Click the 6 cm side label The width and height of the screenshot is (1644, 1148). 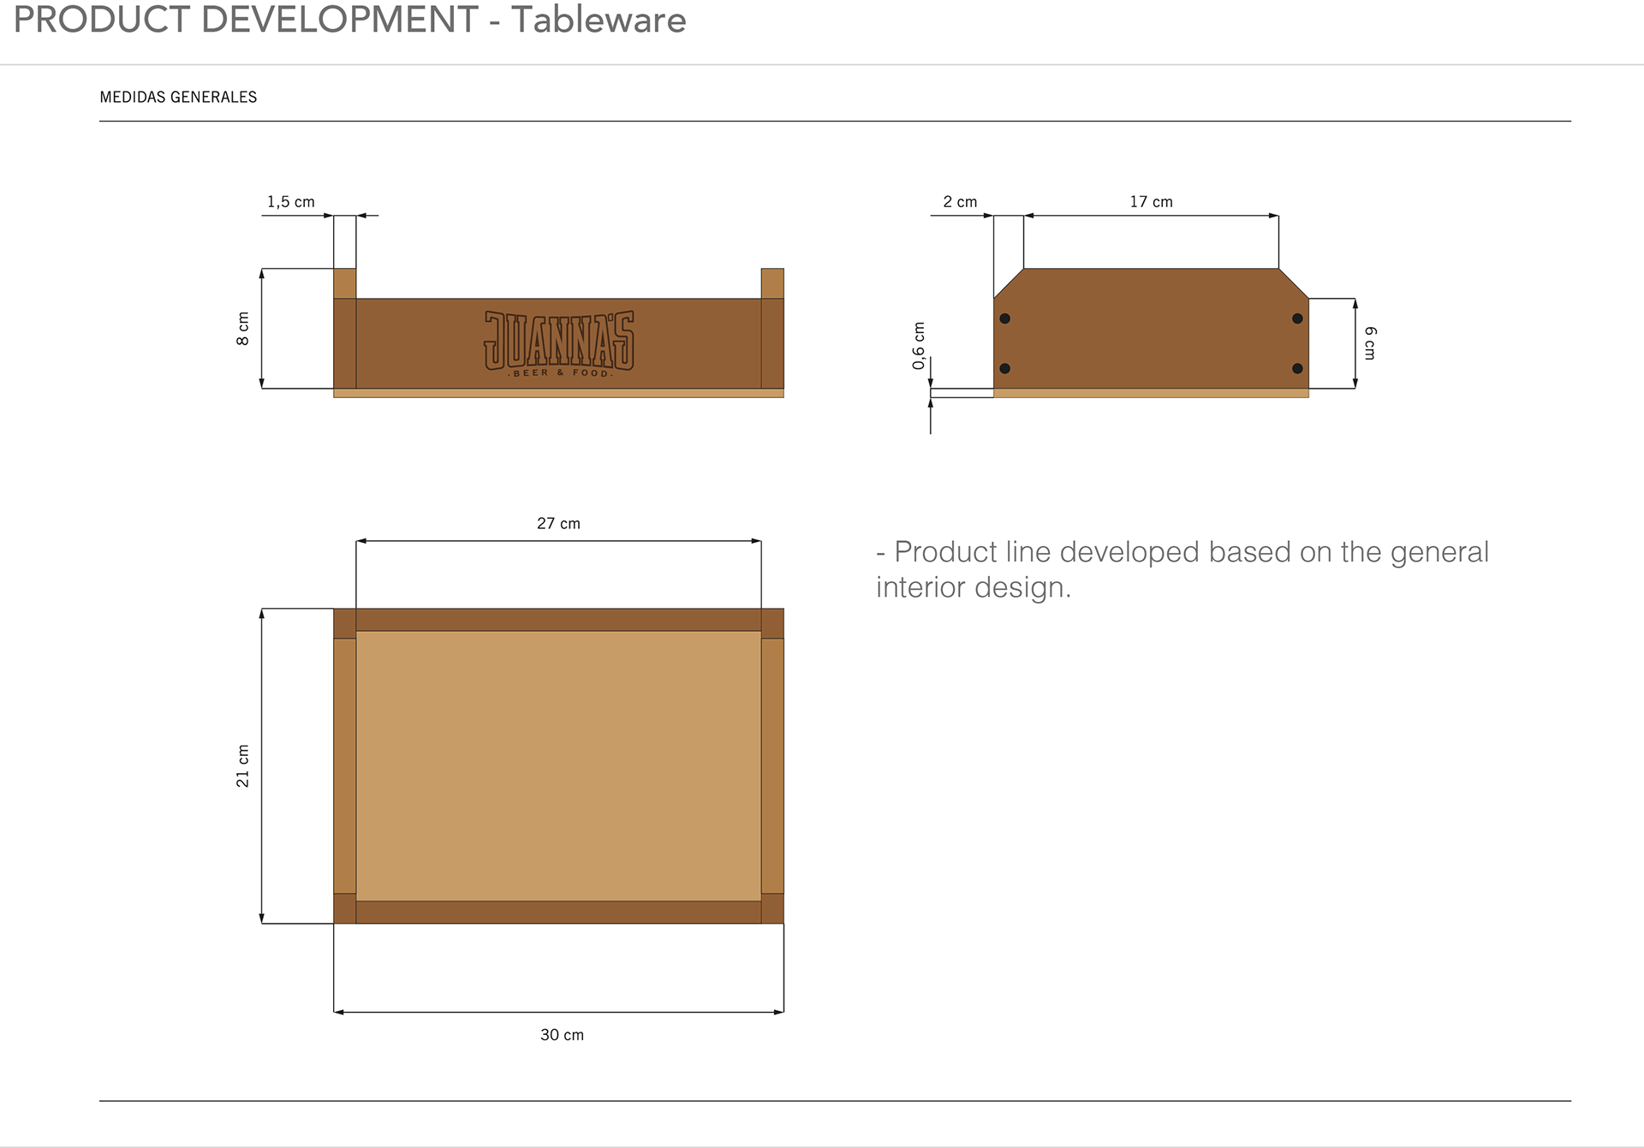pyautogui.click(x=1370, y=342)
